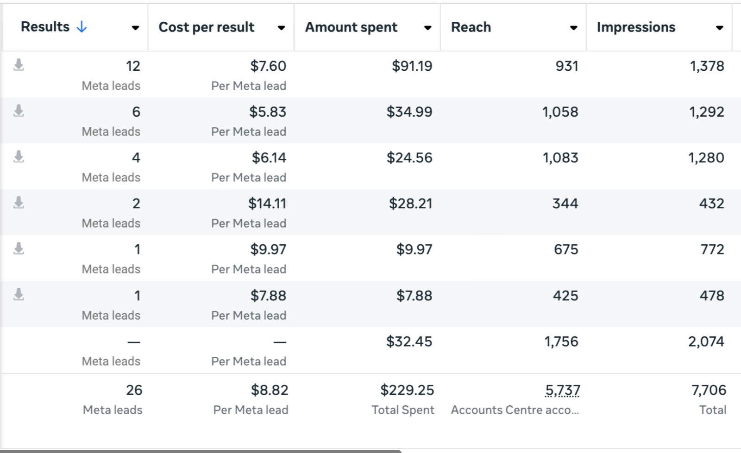This screenshot has width=741, height=453.
Task: Click download icon for 6 Meta leads row
Action: click(x=19, y=111)
